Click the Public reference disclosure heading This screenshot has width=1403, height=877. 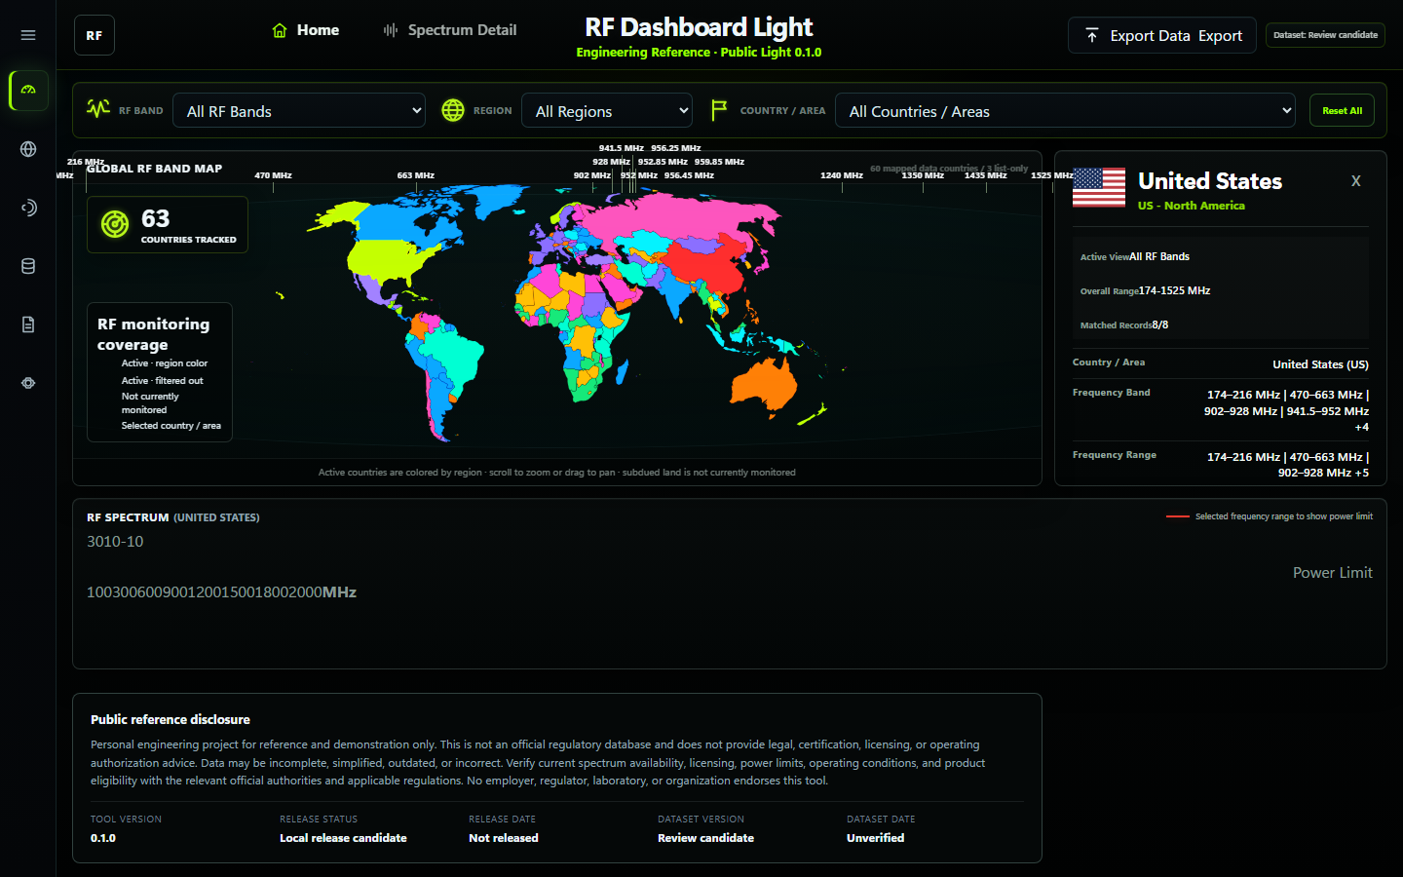pyautogui.click(x=171, y=719)
